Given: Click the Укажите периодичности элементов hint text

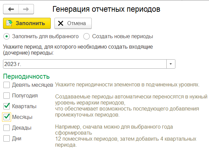Looking at the screenshot, I should point(127,85).
